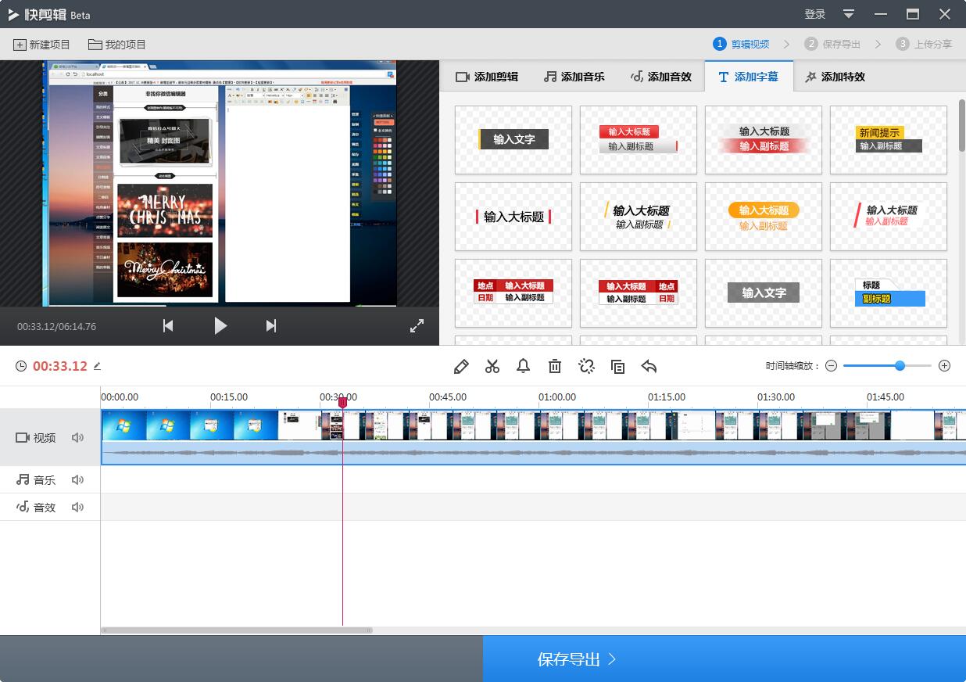Mute the video track audio
Image resolution: width=966 pixels, height=682 pixels.
[x=77, y=438]
